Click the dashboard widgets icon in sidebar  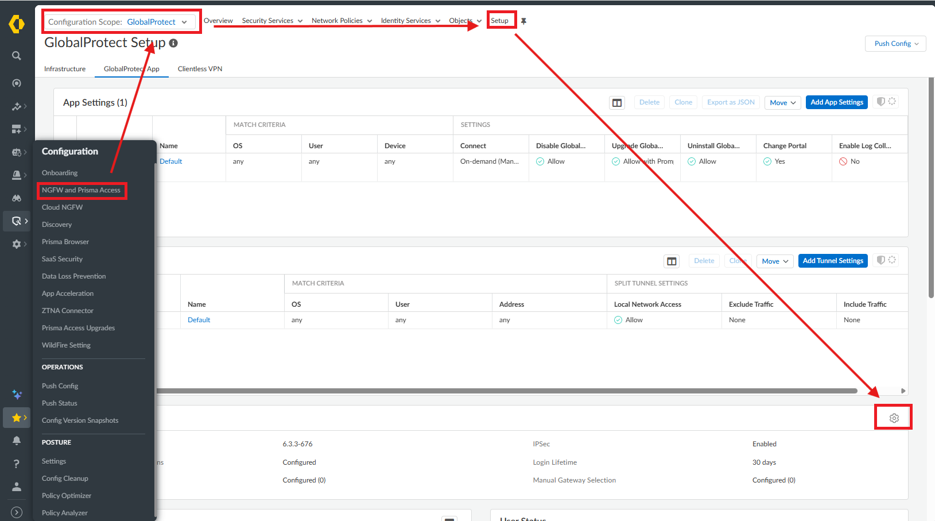[x=17, y=129]
